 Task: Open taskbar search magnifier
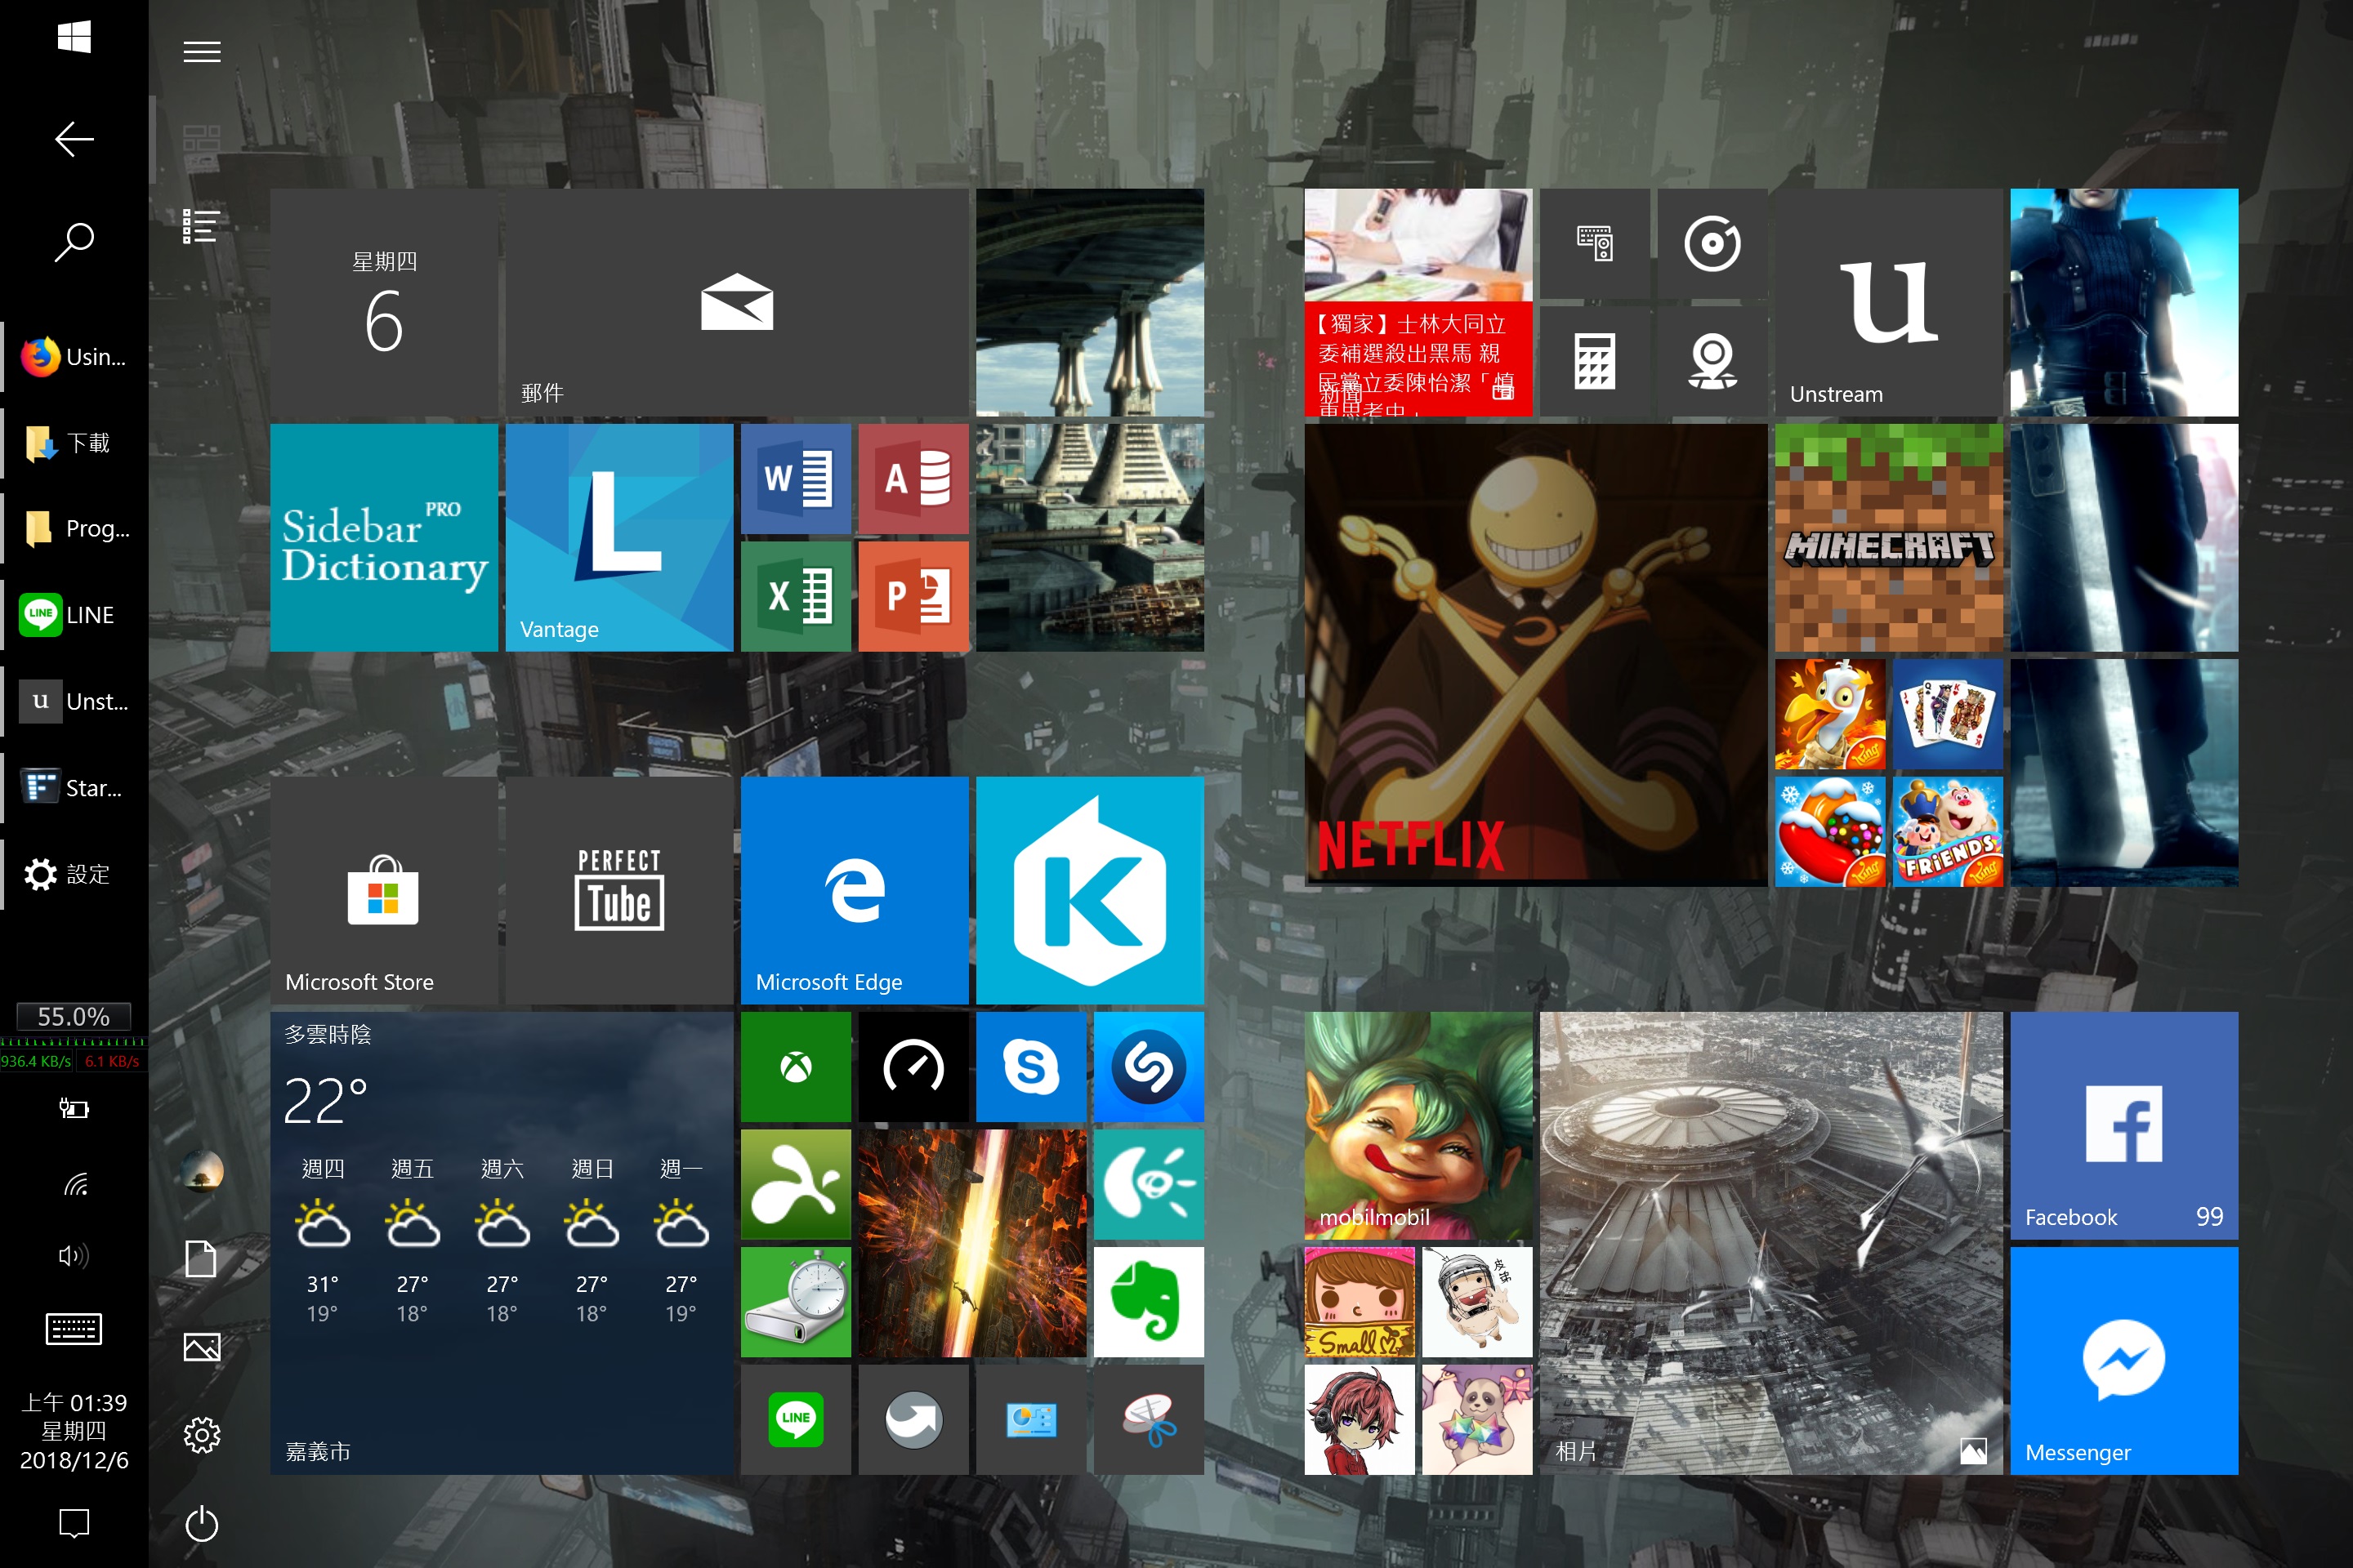[74, 242]
